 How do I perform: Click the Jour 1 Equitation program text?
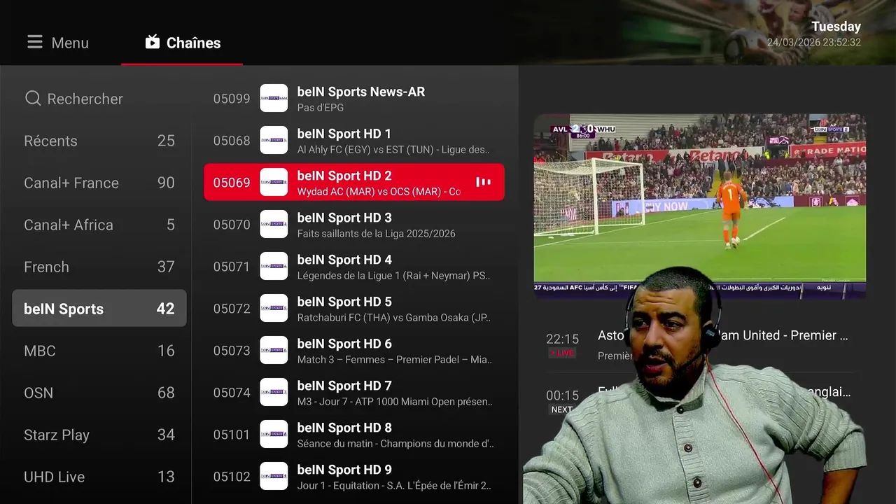394,486
